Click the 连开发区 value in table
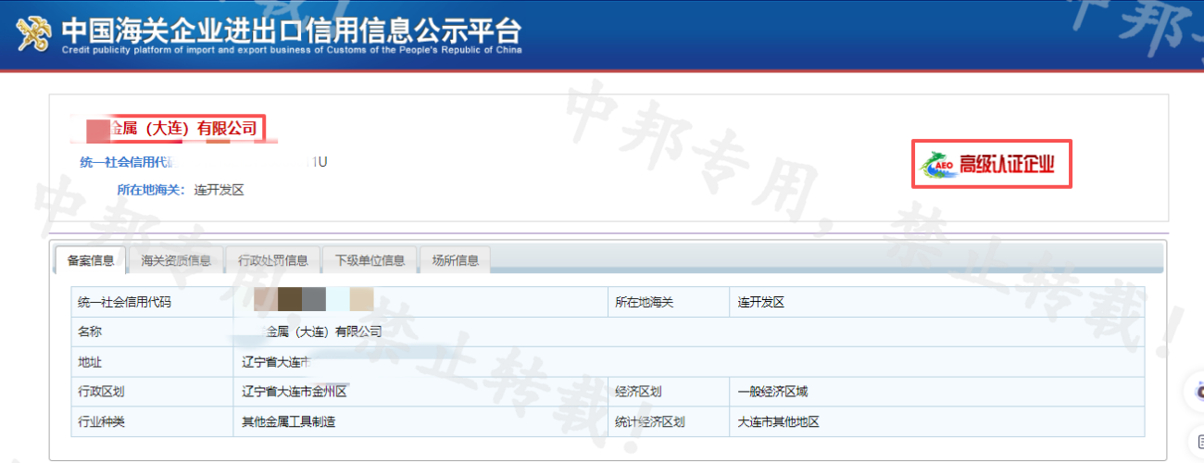Screen dimensions: 1204x463 760,302
